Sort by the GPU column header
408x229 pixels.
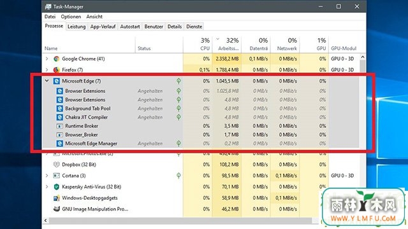(314, 45)
